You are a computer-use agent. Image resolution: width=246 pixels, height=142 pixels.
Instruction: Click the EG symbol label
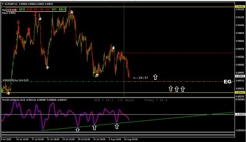point(228,82)
